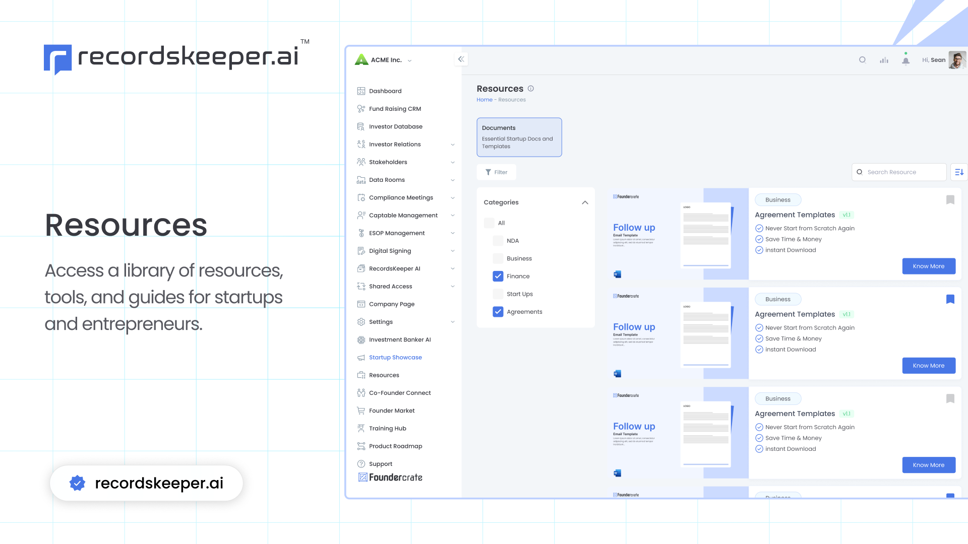The width and height of the screenshot is (968, 544).
Task: Remove bookmark on second Agreement Templates card
Action: 950,299
